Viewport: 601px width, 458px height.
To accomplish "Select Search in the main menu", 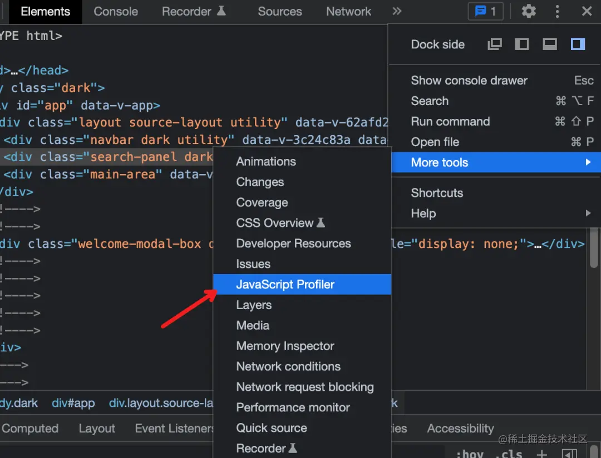I will click(x=496, y=101).
